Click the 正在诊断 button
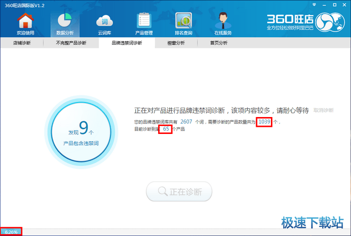 [x=179, y=192]
